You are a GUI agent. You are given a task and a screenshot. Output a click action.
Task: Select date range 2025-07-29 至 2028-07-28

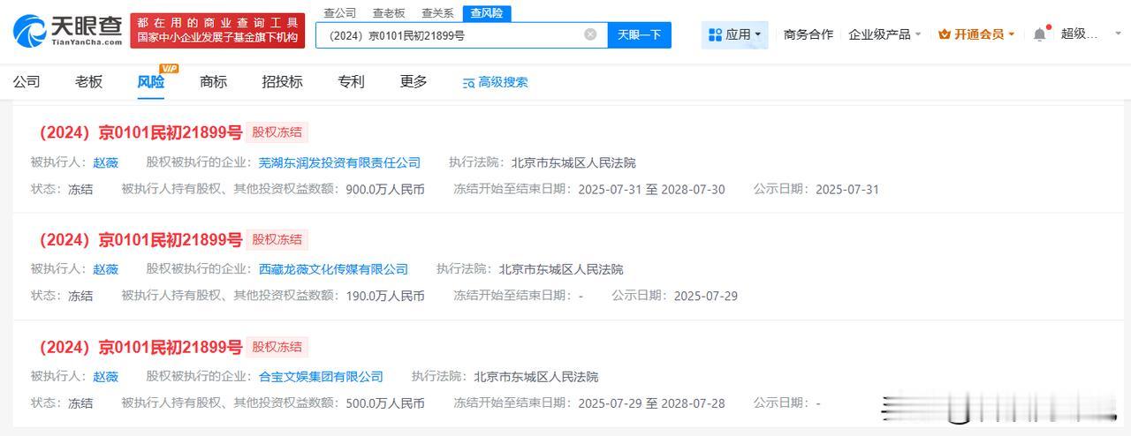[651, 403]
